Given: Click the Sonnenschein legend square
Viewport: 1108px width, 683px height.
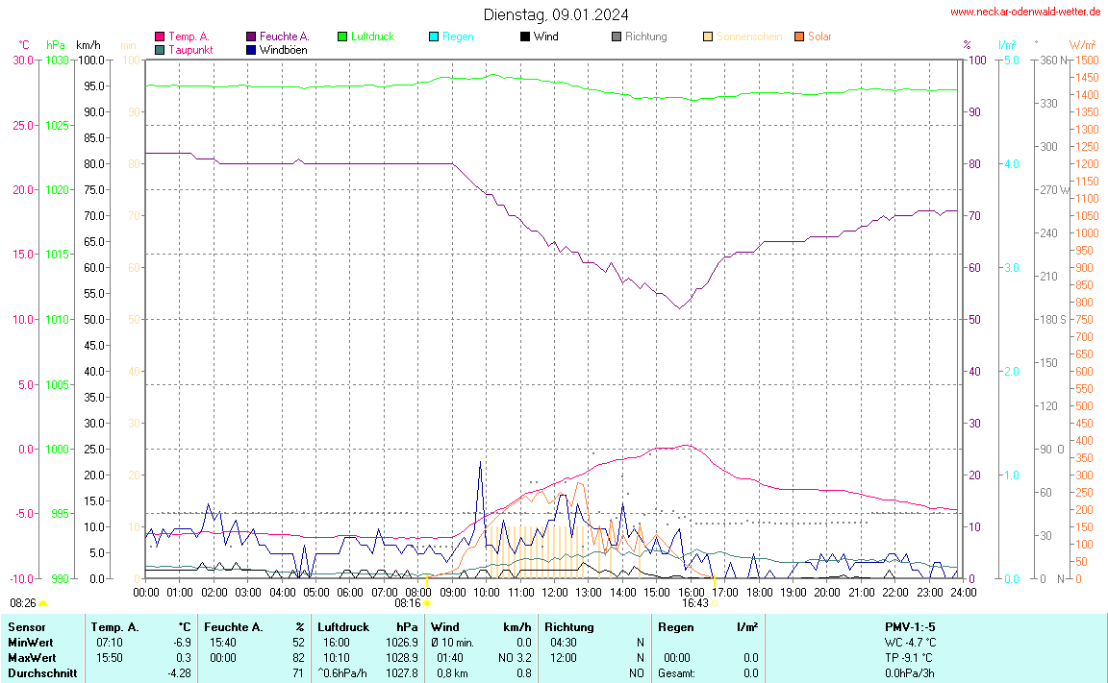Looking at the screenshot, I should tap(708, 37).
